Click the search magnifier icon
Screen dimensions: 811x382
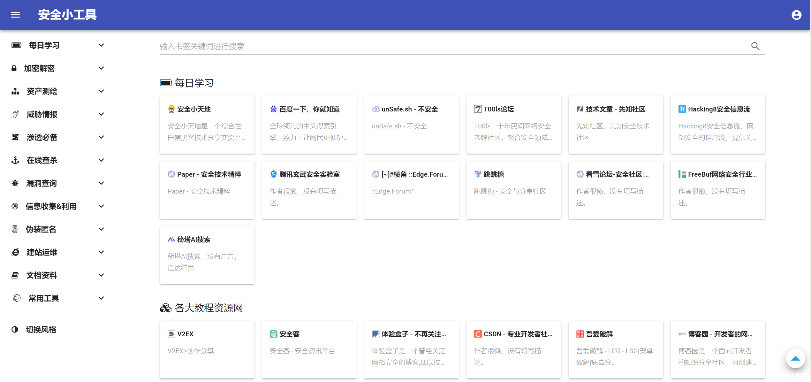[x=755, y=46]
